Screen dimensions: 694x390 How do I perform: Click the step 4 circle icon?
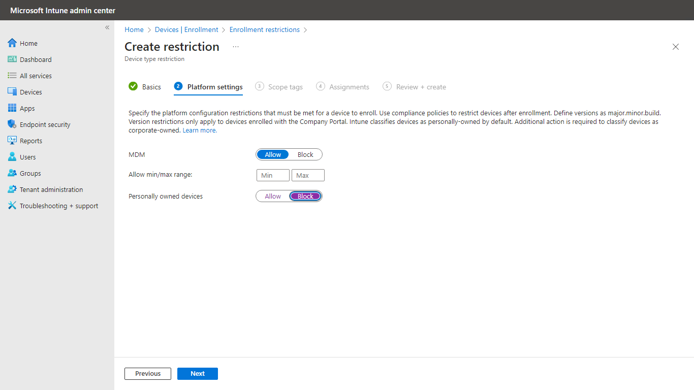click(x=321, y=86)
